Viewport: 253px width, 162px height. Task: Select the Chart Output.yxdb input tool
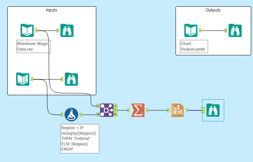(x=191, y=30)
